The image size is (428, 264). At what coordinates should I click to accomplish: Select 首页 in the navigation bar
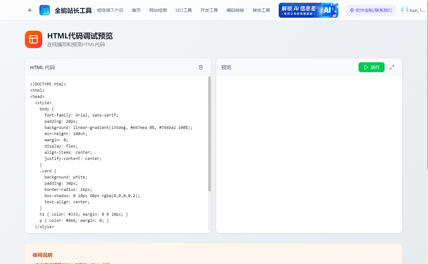[x=136, y=10]
